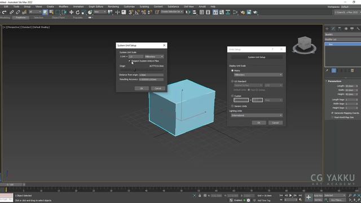Toggle Real-World Map Size checkbox
This screenshot has width=361, height=203.
pyautogui.click(x=332, y=117)
